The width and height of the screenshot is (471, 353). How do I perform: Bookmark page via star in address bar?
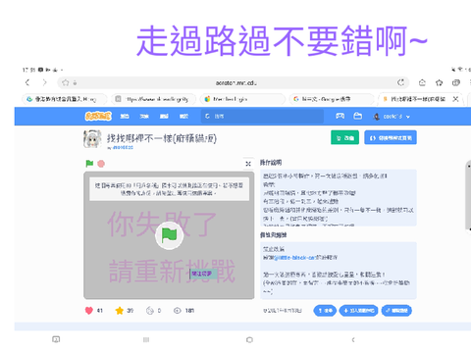point(66,82)
